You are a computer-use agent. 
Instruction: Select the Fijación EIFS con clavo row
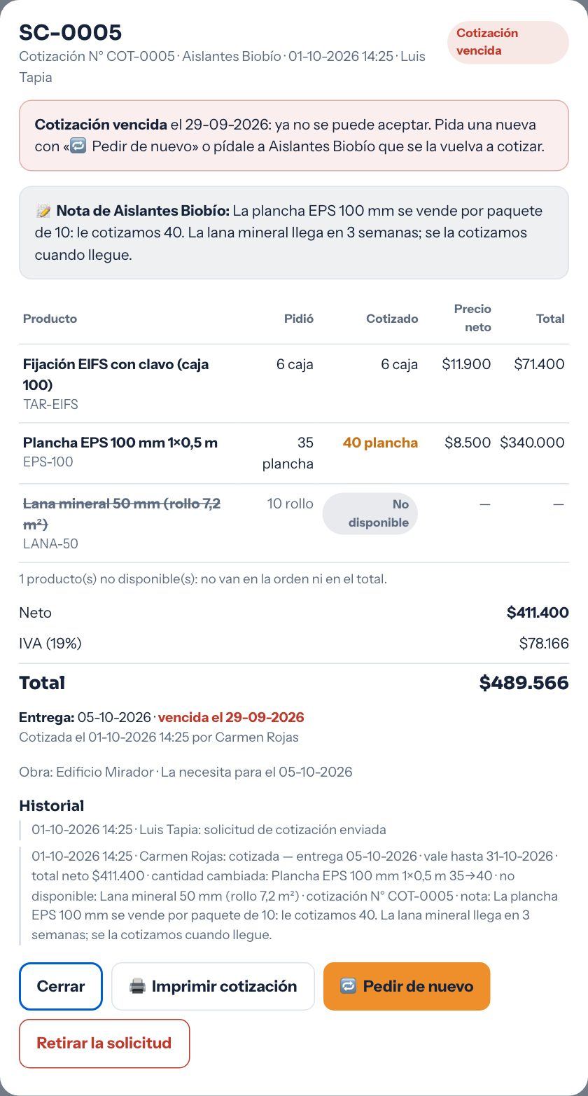294,384
